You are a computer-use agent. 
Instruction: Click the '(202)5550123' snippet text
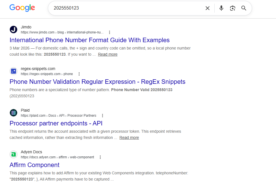tap(22, 96)
